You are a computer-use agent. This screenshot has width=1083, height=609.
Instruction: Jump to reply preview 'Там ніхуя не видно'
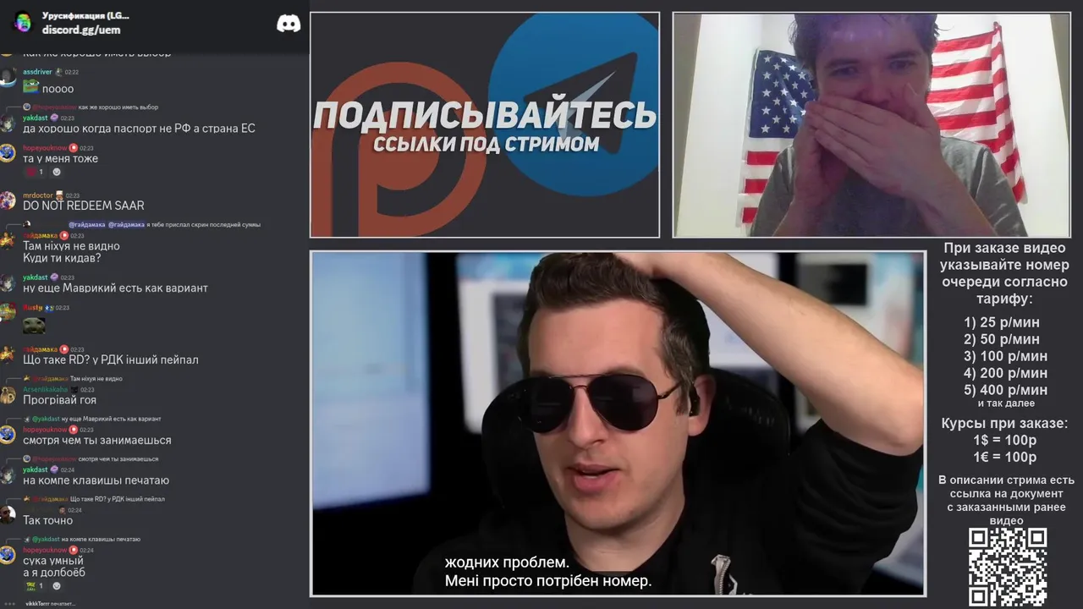(96, 379)
